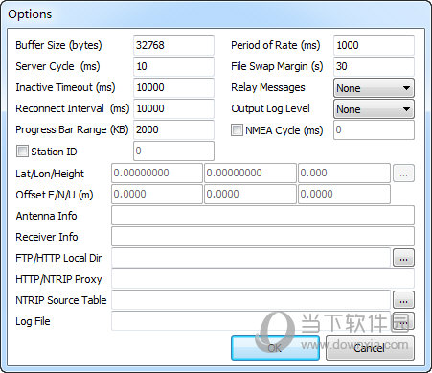432x373 pixels.
Task: Focus the Progress Bar Range (KB) field
Action: click(x=173, y=129)
